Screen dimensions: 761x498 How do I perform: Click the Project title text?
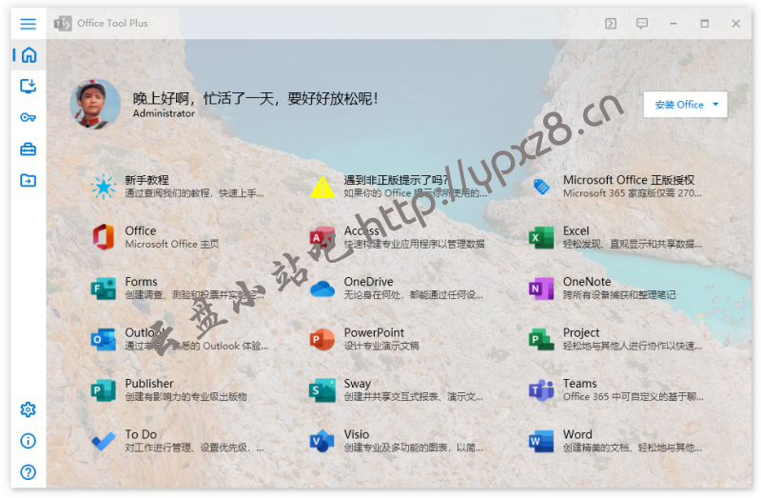581,332
